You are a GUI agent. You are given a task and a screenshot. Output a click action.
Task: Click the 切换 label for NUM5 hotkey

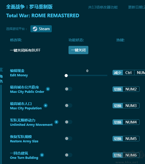coord(118,138)
